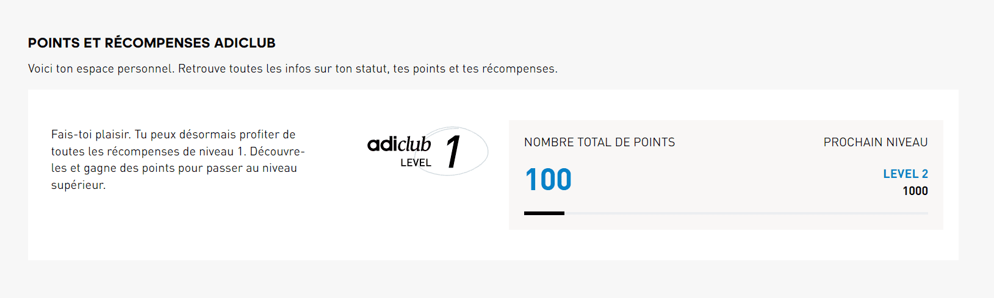Click the unfilled grey part of the progress track

[746, 213]
